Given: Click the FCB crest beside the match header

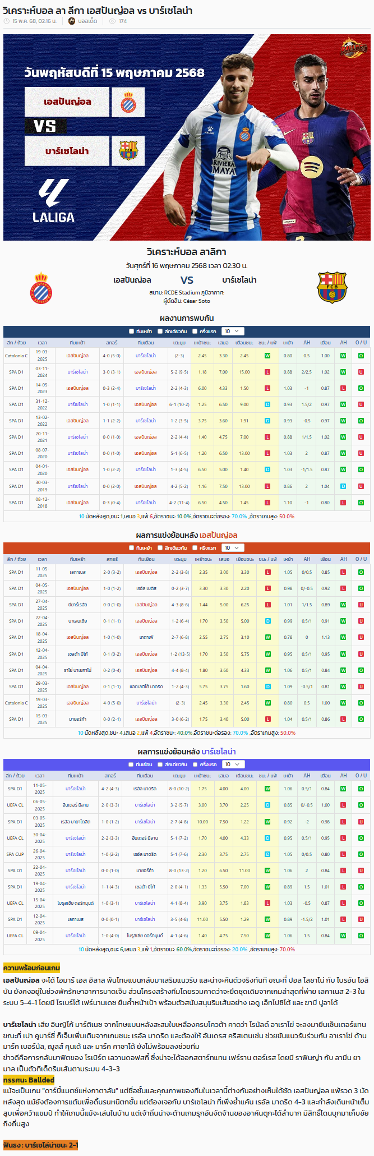Looking at the screenshot, I should pos(332,288).
